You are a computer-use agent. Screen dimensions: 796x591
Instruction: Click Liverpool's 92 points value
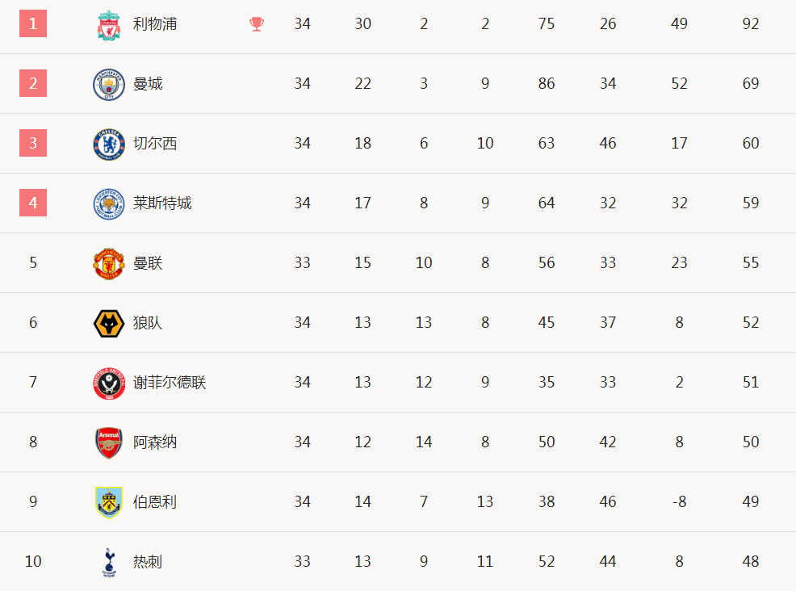[750, 24]
